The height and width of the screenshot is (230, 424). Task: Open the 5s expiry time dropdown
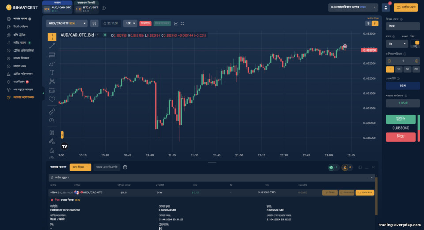tap(397, 44)
